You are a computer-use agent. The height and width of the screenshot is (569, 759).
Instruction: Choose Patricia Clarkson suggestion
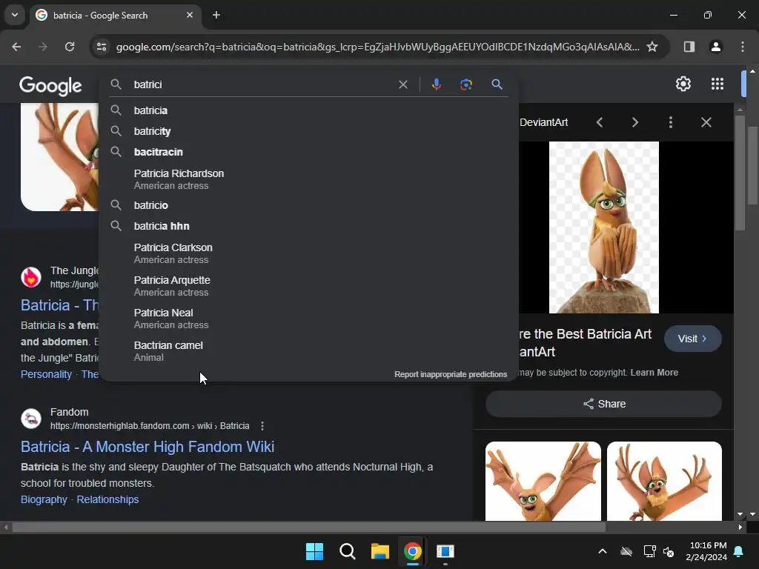[309, 253]
